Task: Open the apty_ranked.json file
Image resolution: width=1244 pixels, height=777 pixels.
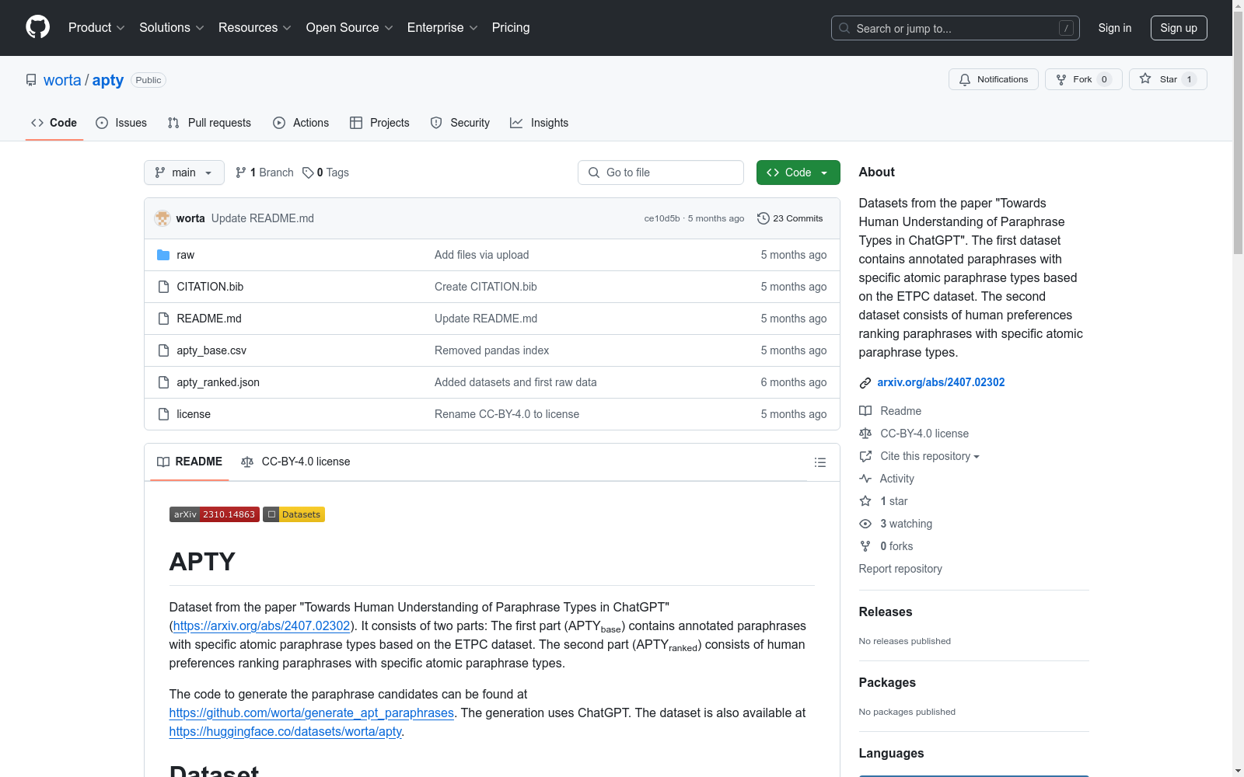Action: pos(218,382)
